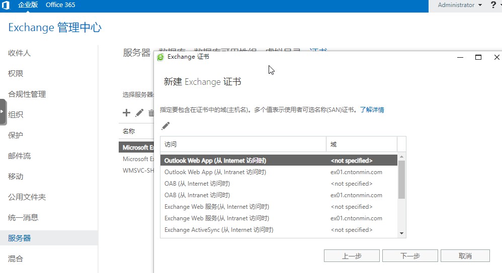Select Exchange Web 服务(从 Internet 访问时) row
Image resolution: width=502 pixels, height=273 pixels.
point(279,207)
